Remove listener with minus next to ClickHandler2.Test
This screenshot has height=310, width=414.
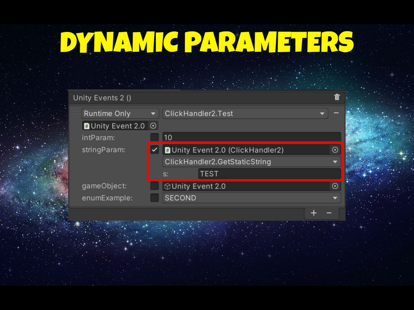coord(336,113)
